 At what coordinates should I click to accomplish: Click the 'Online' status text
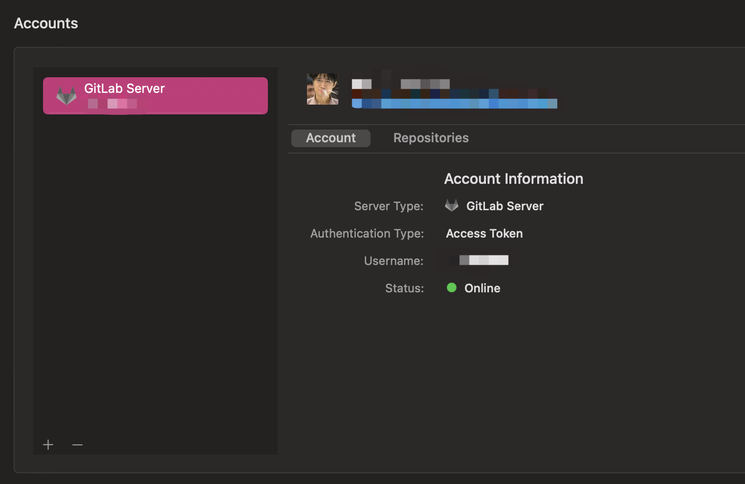click(482, 288)
